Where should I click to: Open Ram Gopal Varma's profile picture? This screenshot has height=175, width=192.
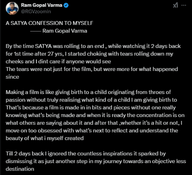pos(12,8)
